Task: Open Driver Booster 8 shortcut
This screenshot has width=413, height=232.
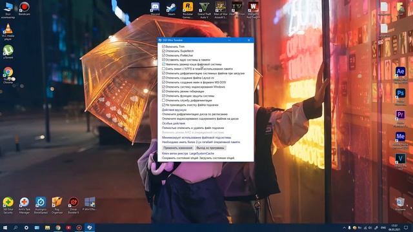Action: tap(73, 206)
